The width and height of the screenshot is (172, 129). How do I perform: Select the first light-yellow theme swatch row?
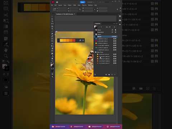[106, 54]
